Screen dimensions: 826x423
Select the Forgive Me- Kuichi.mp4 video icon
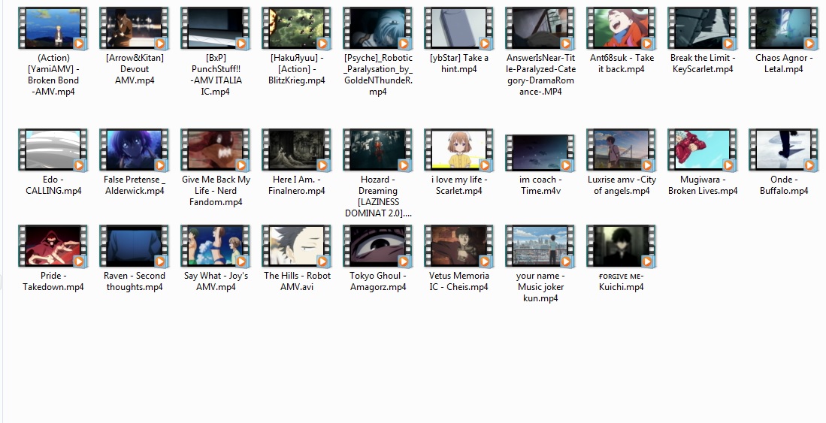(x=621, y=246)
